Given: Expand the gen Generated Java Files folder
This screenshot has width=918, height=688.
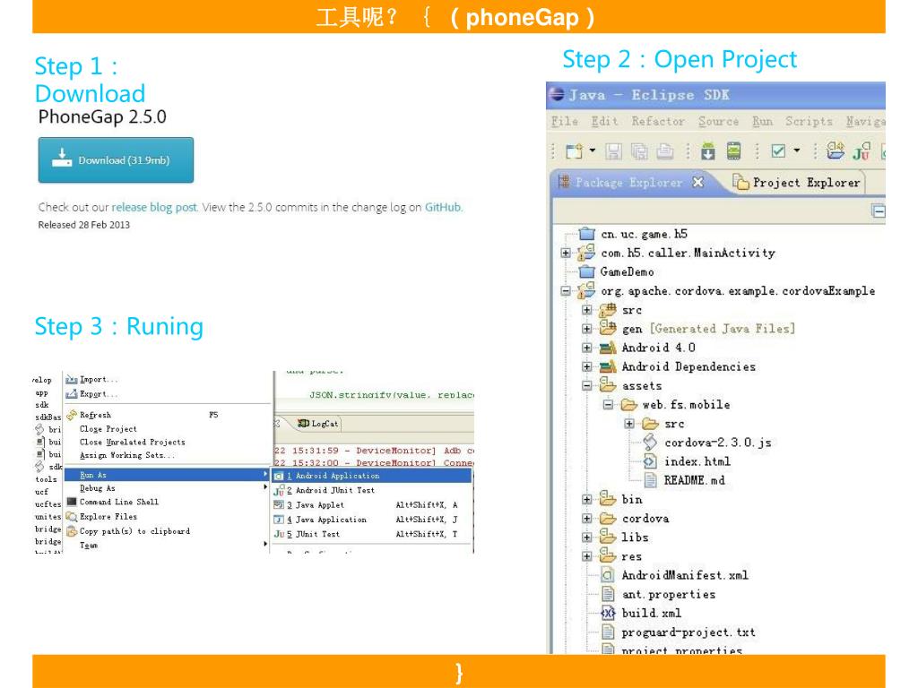Looking at the screenshot, I should [586, 329].
